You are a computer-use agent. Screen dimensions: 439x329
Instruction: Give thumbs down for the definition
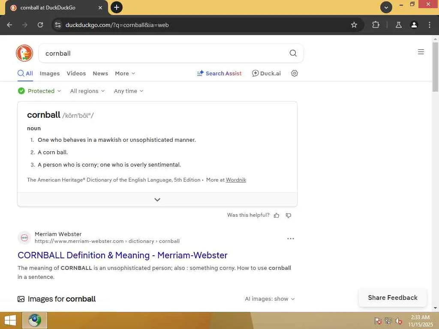pyautogui.click(x=289, y=215)
